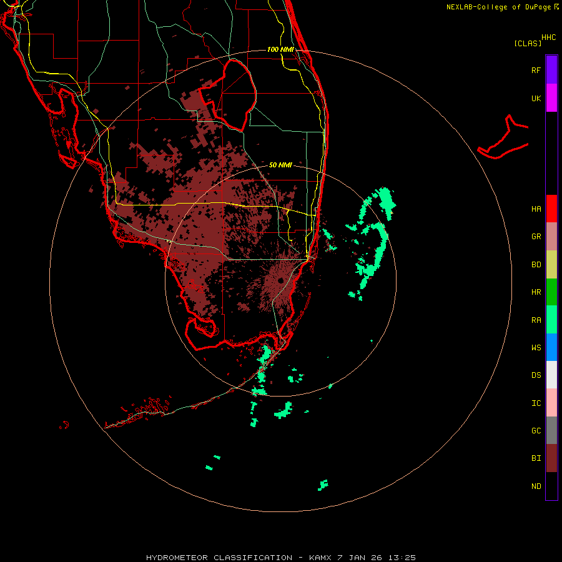Click the BD legend label

pyautogui.click(x=536, y=265)
